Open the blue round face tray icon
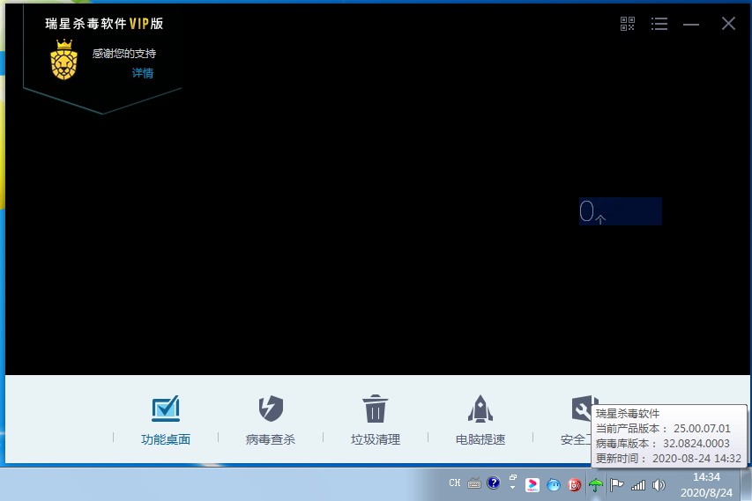The width and height of the screenshot is (752, 501). pos(554,485)
